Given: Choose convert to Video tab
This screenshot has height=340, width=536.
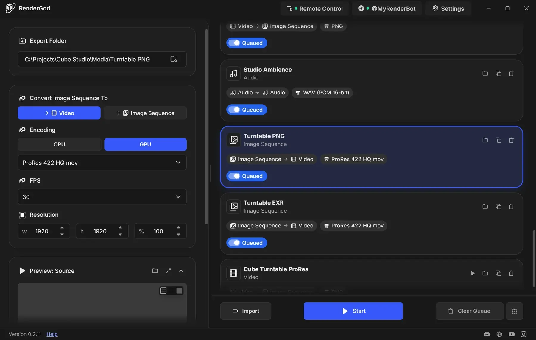Looking at the screenshot, I should (x=59, y=113).
